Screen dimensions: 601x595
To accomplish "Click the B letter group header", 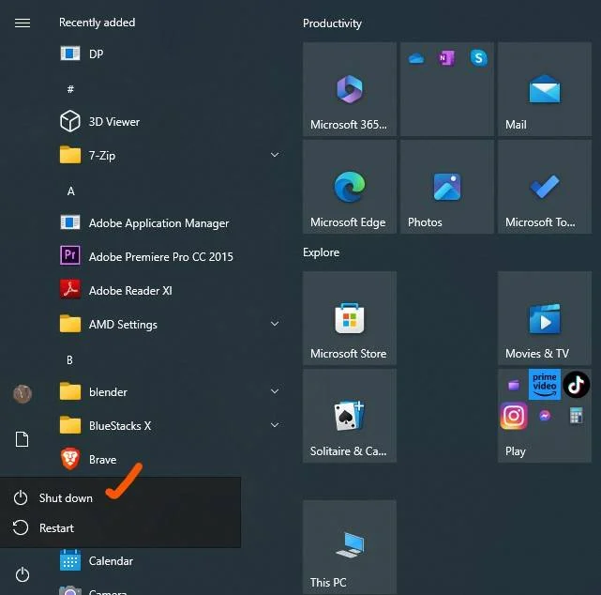I will (x=69, y=359).
